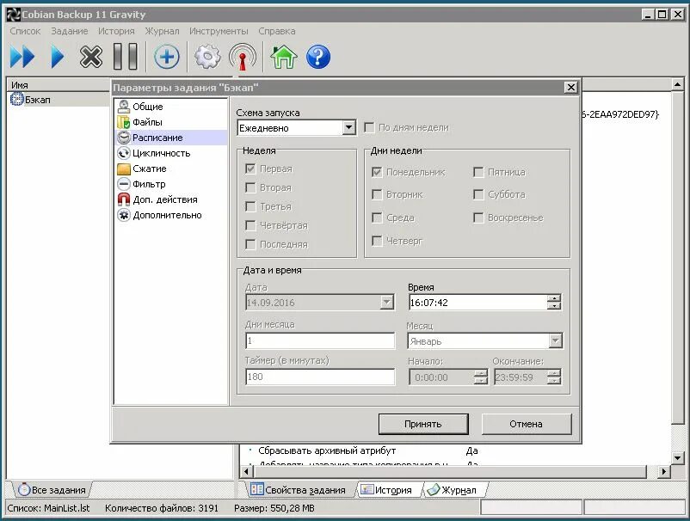
Task: Click the Начало time spinner
Action: pyautogui.click(x=481, y=377)
